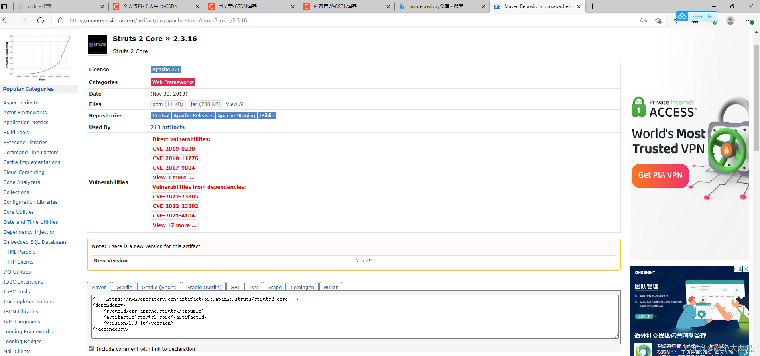Close the '个人资料-个人中心-CSDN' tab
The image size is (760, 356).
[197, 6]
